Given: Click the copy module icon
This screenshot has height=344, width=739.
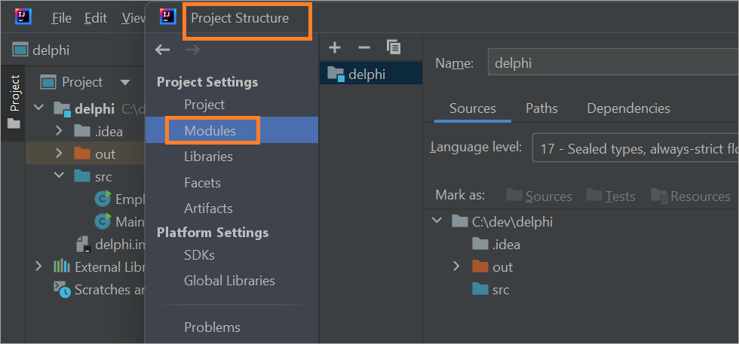Looking at the screenshot, I should [393, 47].
